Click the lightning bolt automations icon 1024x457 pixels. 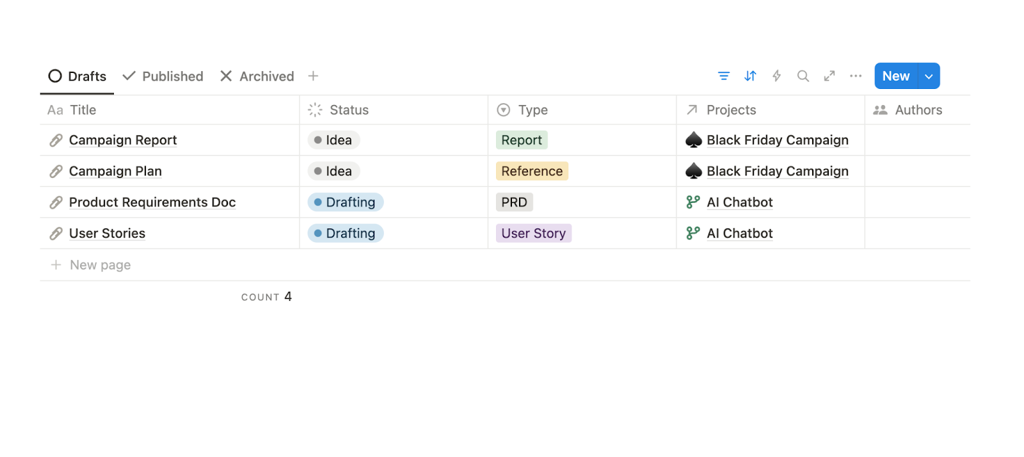(776, 76)
